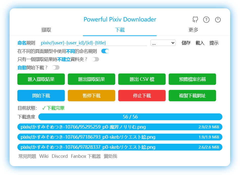The image size is (241, 175).
Task: Click the 1.9/1.9 MiB size text
Action: tap(209, 137)
